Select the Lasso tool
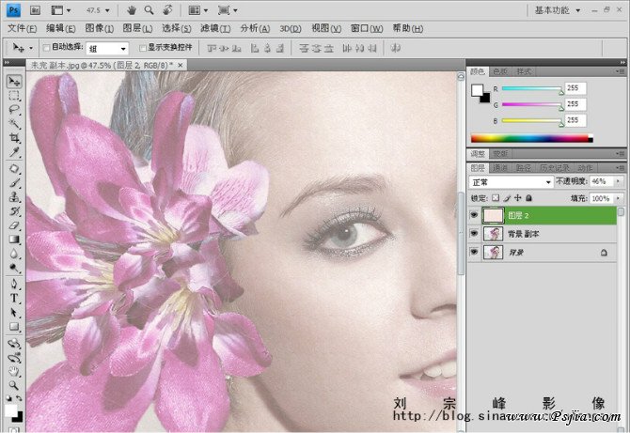 (x=14, y=110)
